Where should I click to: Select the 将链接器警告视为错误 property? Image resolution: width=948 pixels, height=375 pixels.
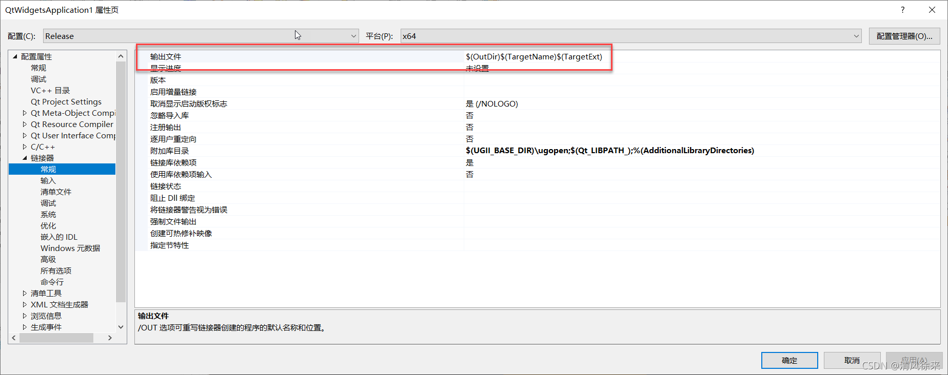[x=538, y=210]
